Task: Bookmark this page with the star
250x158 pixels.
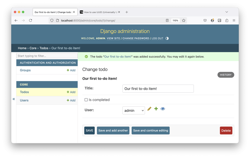Action: 184,21
